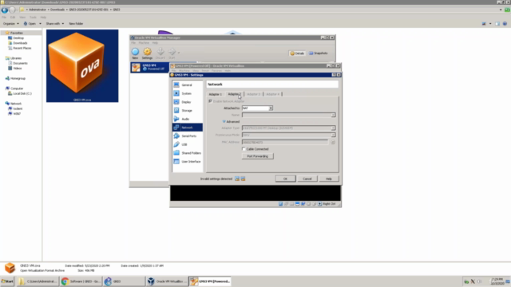This screenshot has width=511, height=287.
Task: Collapse the Advanced section triangle
Action: [x=224, y=121]
